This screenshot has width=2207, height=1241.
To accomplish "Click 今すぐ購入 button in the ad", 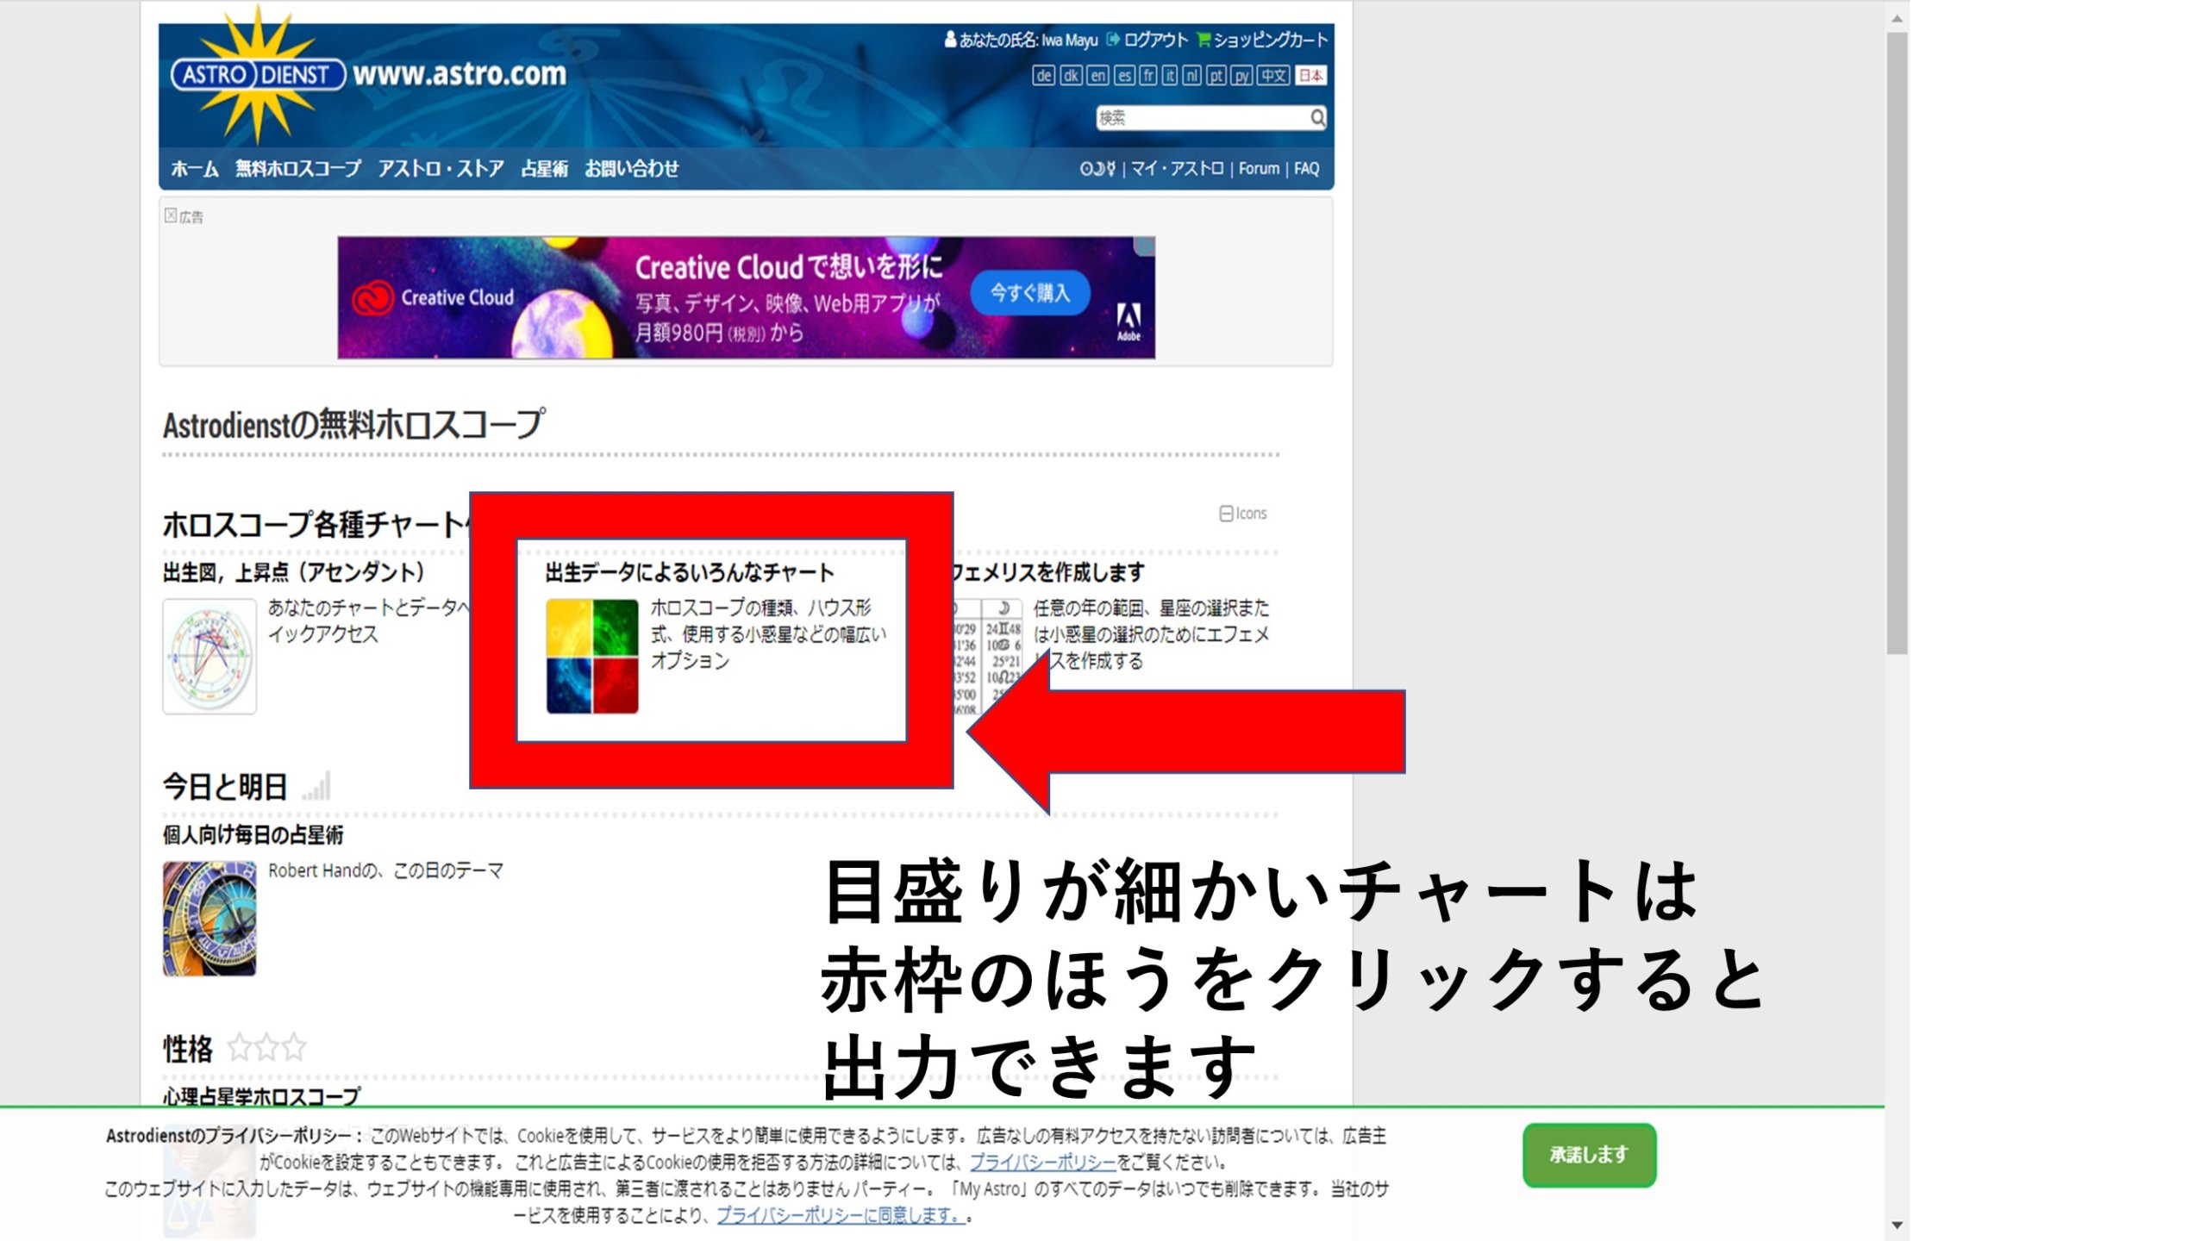I will [1030, 293].
